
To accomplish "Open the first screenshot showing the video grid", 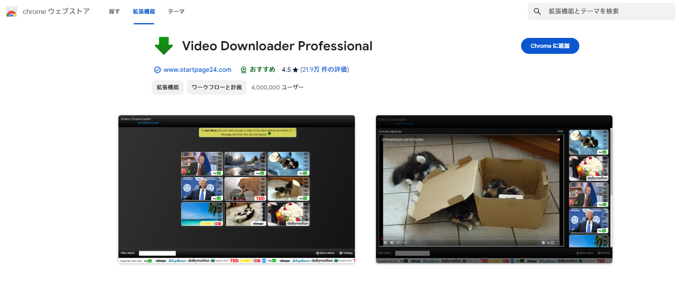I will tap(236, 189).
